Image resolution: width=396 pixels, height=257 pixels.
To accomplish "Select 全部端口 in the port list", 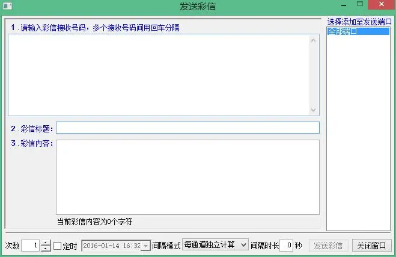I will (358, 32).
